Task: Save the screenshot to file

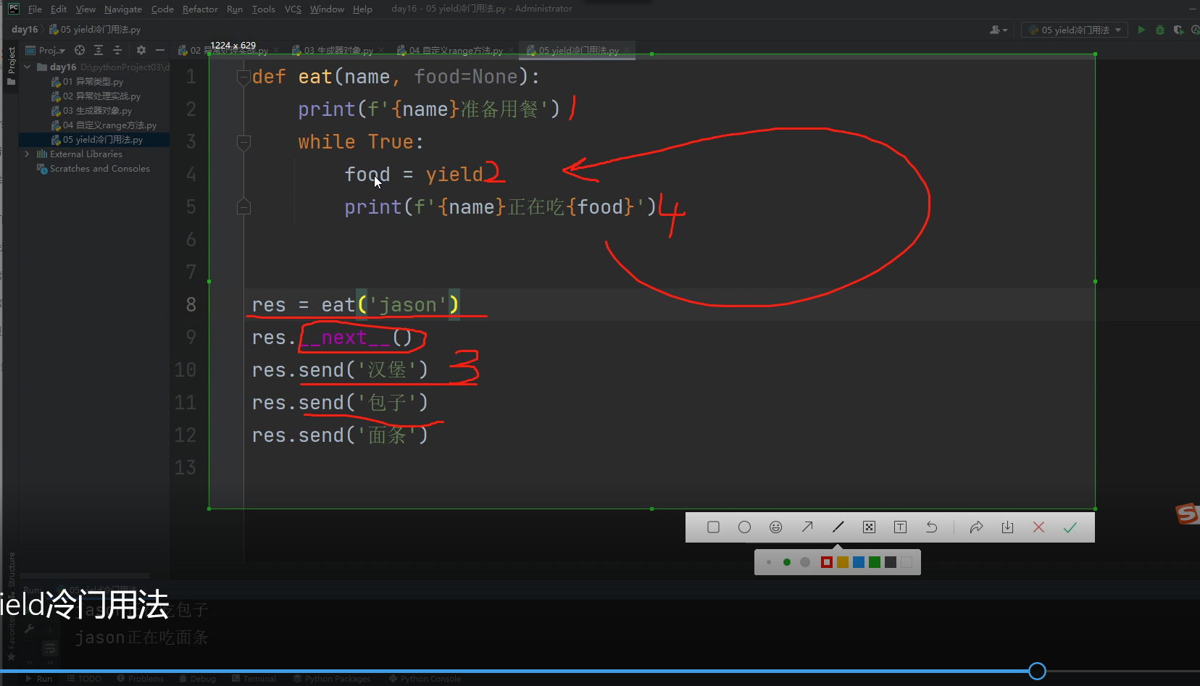Action: [1007, 527]
